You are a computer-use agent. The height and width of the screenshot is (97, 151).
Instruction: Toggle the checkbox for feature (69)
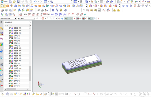coord(10,63)
